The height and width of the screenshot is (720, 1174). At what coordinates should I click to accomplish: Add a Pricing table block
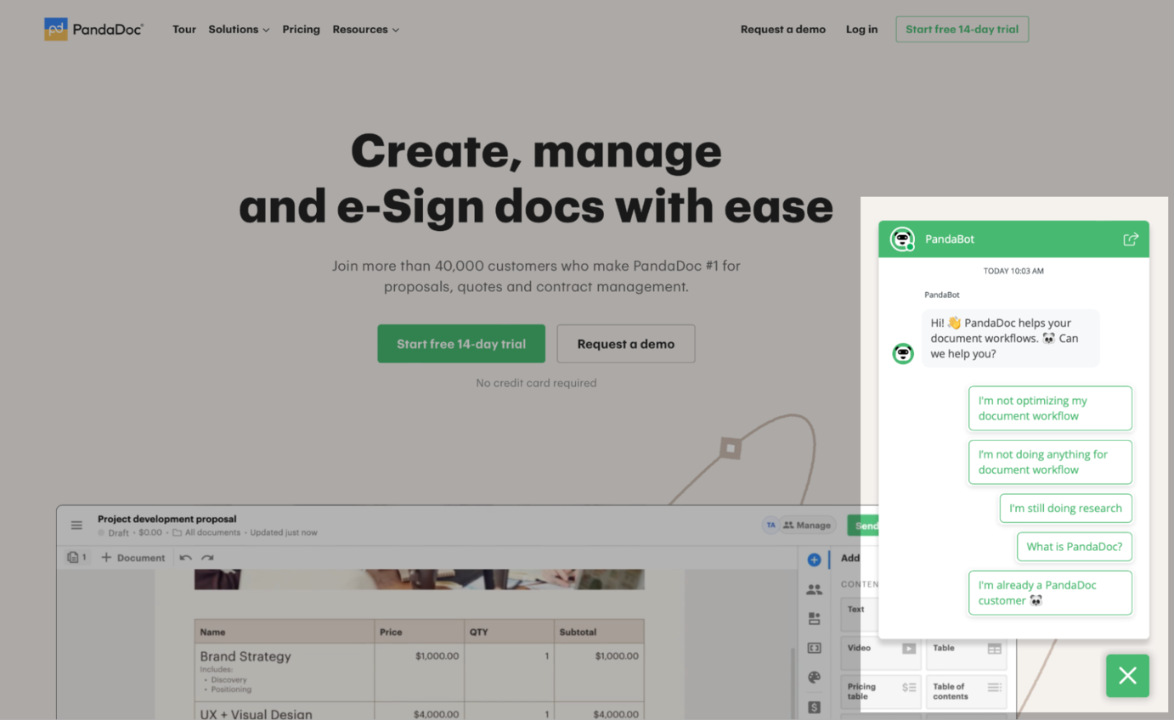point(881,691)
